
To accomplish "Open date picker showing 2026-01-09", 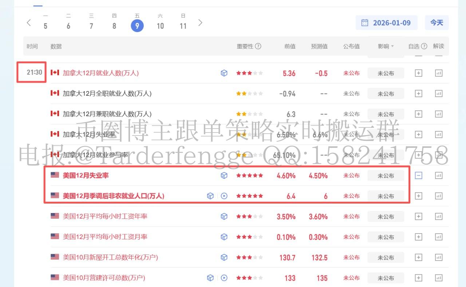I will [x=386, y=23].
